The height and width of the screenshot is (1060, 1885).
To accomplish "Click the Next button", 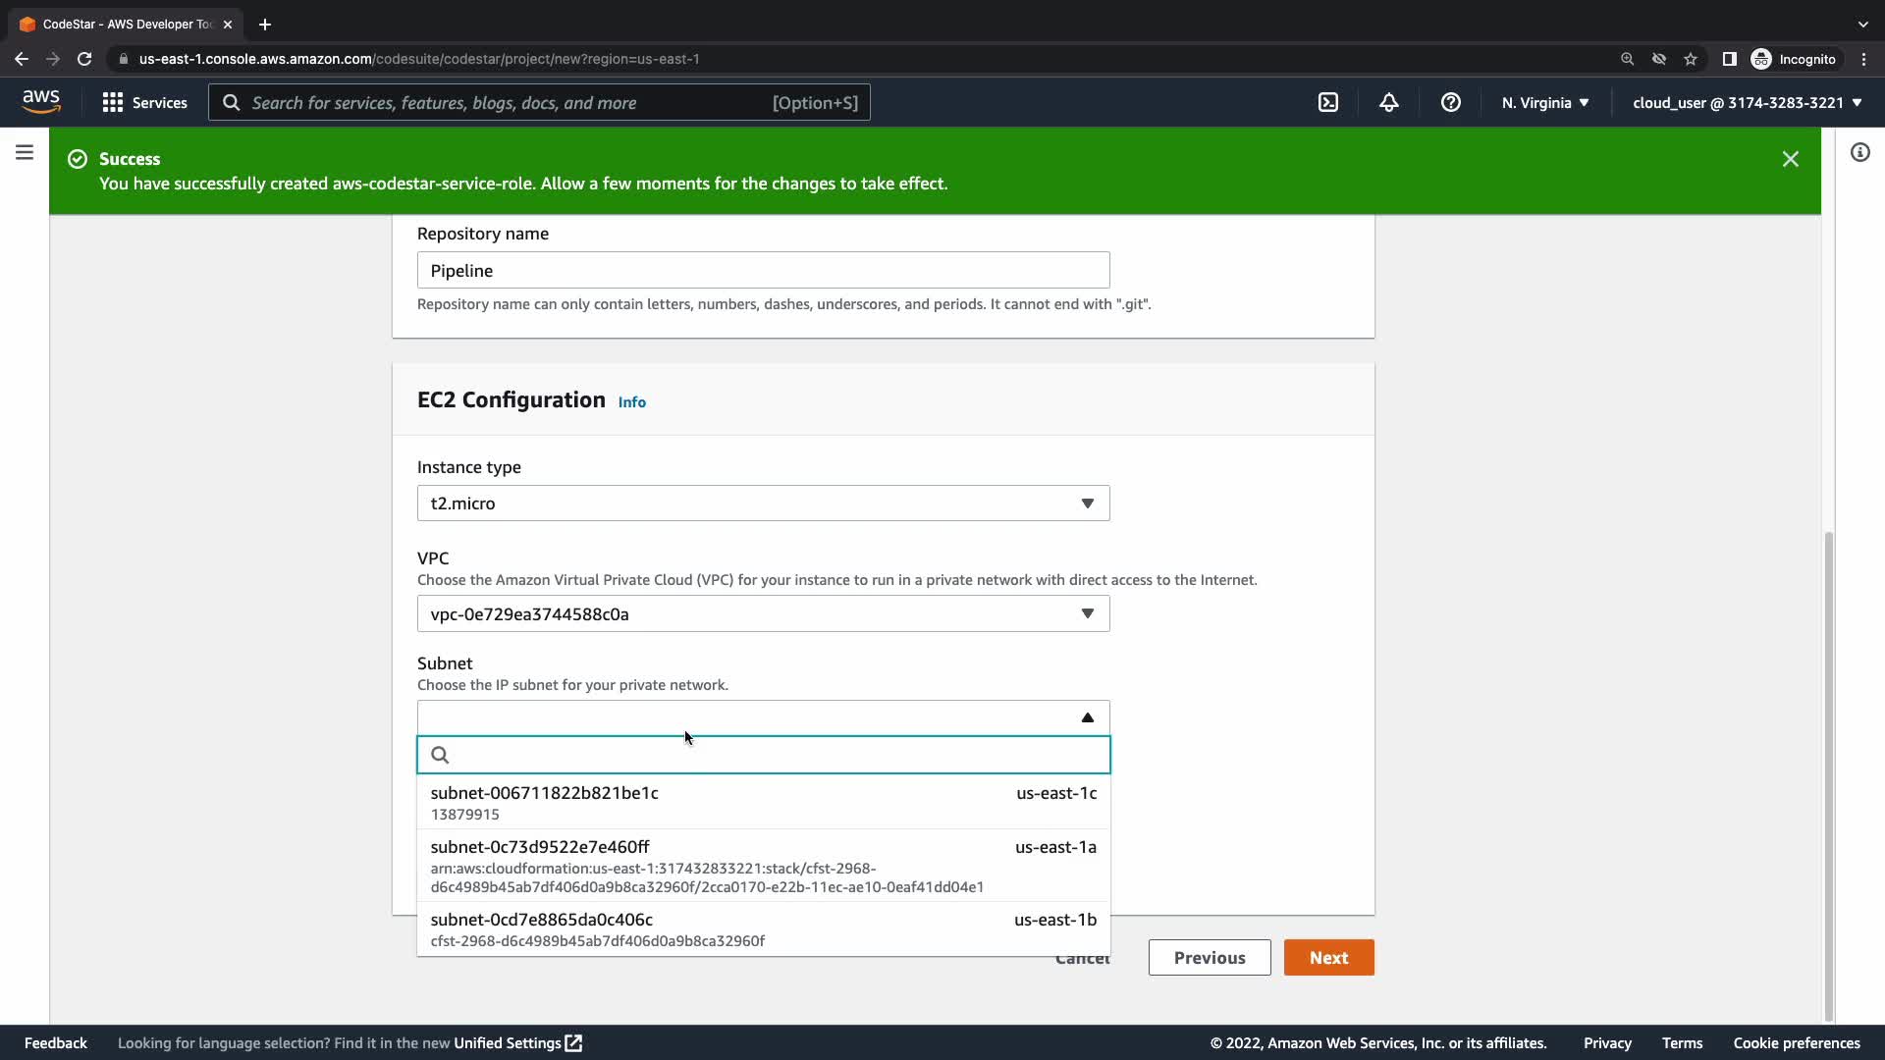I will (1328, 958).
